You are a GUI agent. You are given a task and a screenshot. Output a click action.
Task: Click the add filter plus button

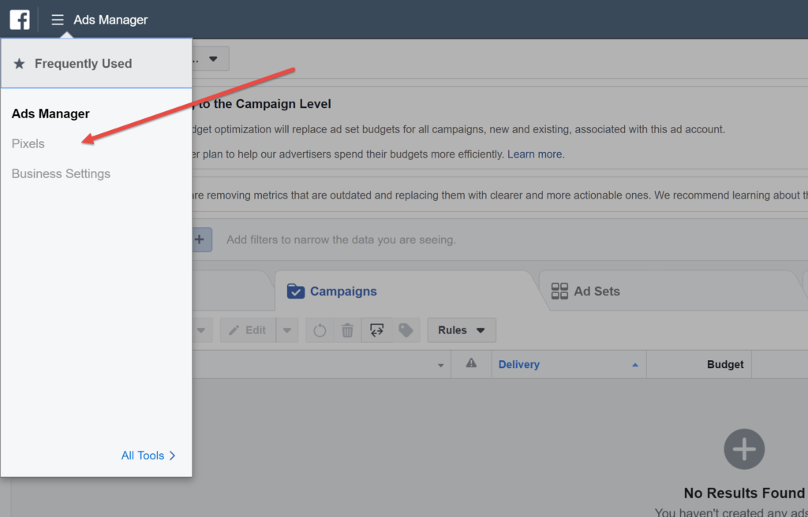pos(202,240)
